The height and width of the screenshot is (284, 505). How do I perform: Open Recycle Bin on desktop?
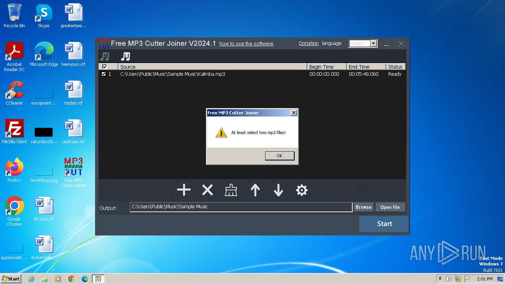[x=14, y=16]
